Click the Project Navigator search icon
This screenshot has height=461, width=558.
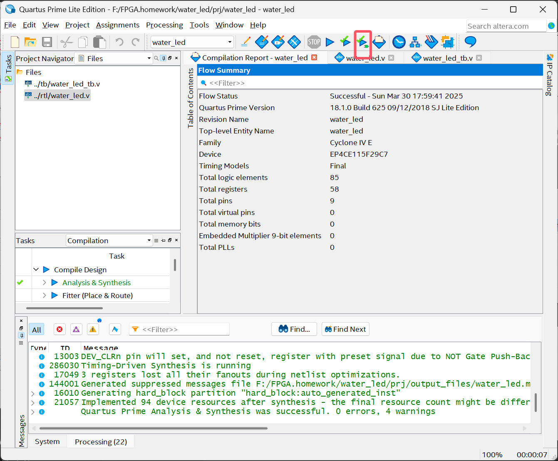[156, 58]
